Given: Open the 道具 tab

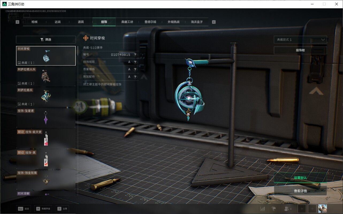Looking at the screenshot, I should coord(81,22).
